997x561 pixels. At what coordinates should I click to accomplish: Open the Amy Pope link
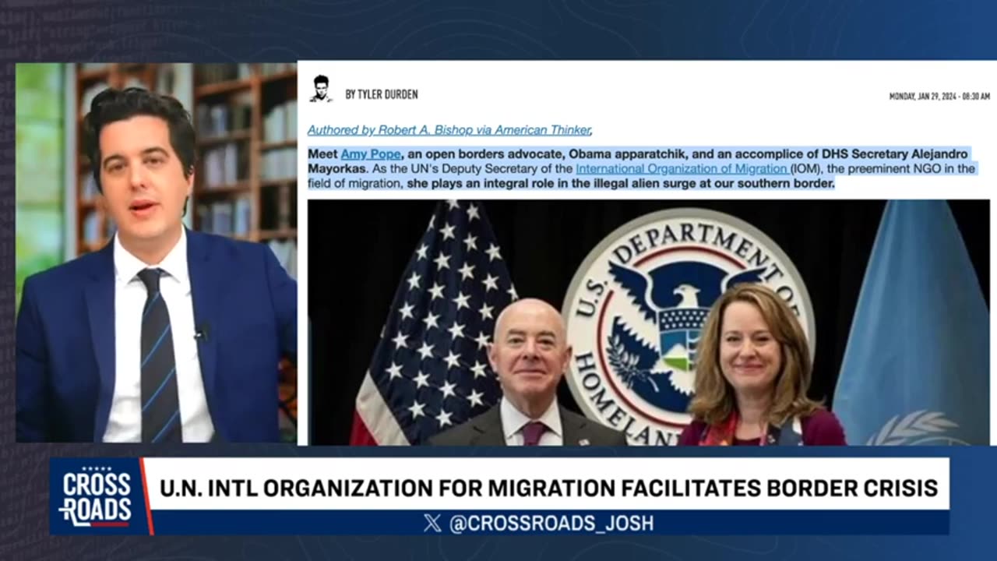point(371,154)
